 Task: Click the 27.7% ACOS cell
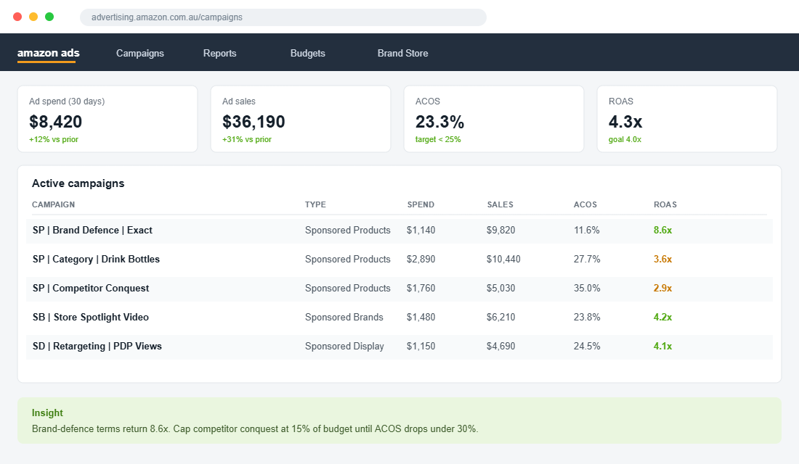(x=587, y=259)
